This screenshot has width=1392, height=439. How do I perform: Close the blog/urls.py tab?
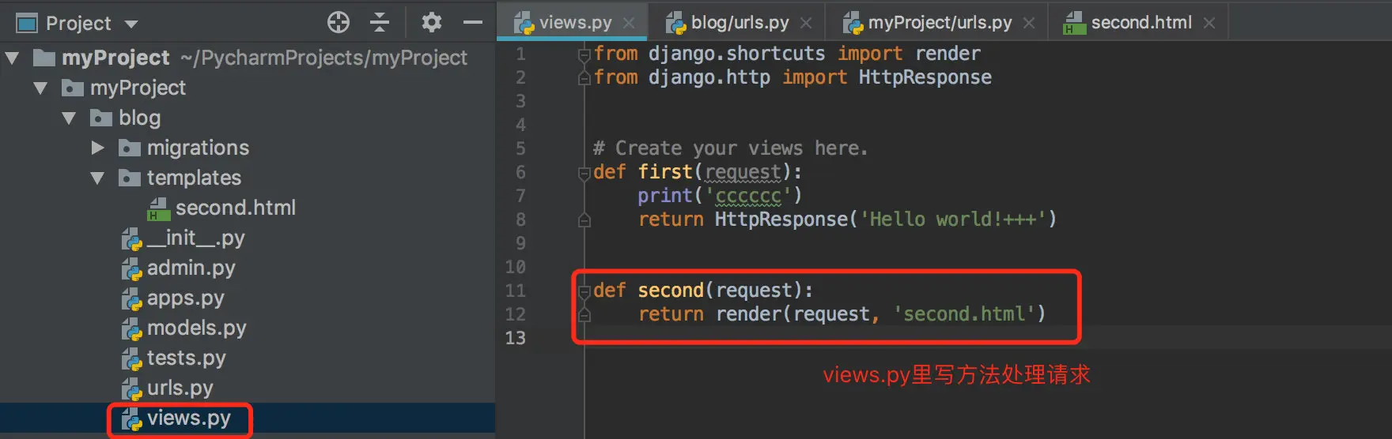[x=806, y=23]
